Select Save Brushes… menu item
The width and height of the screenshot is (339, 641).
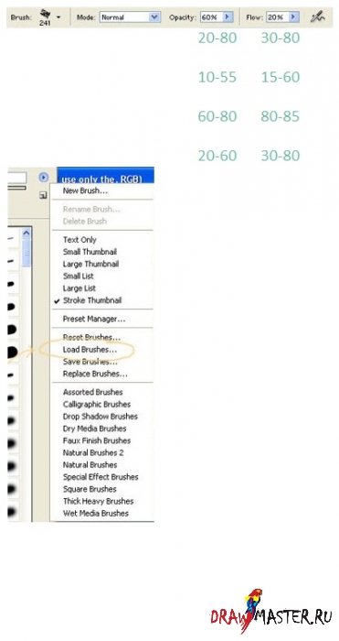coord(90,362)
